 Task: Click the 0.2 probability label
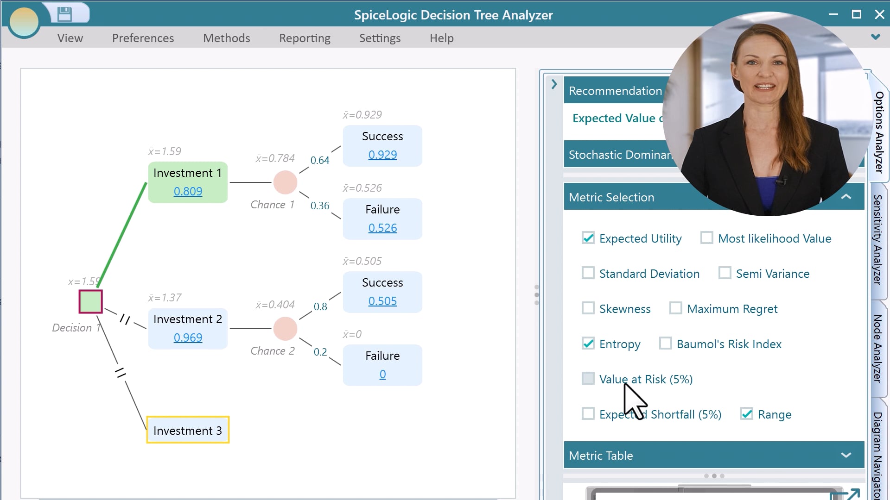320,352
